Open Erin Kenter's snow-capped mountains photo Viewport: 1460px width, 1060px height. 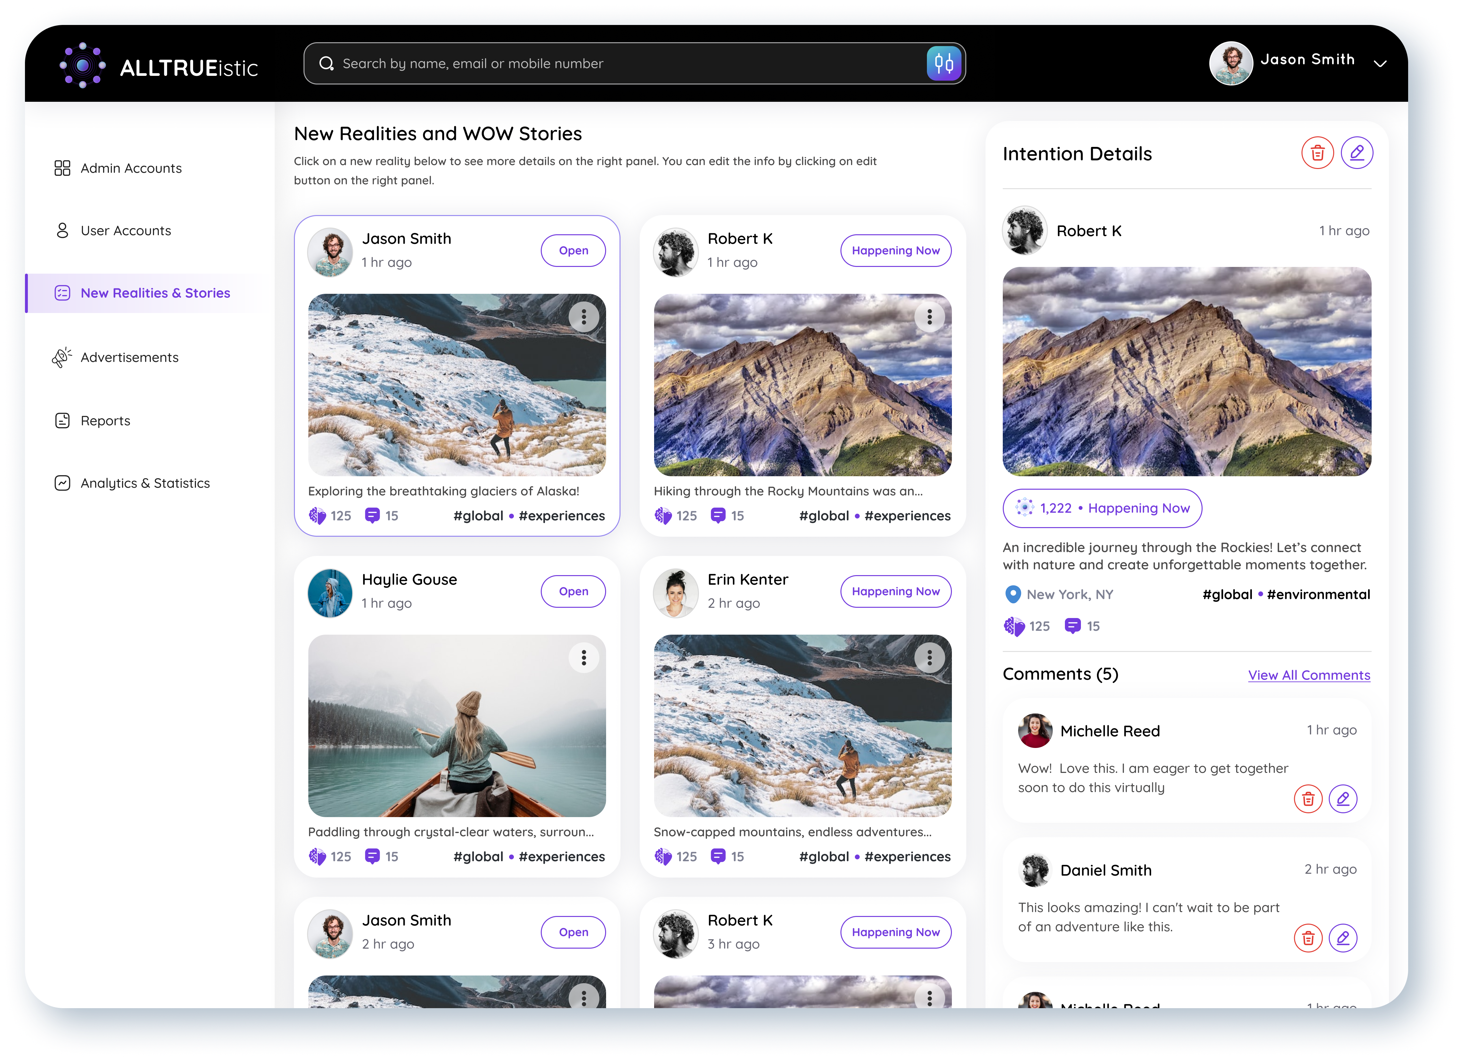(x=802, y=725)
